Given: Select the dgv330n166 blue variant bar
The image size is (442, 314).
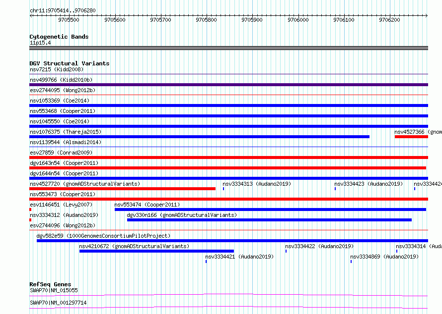Looking at the screenshot, I should [x=270, y=220].
